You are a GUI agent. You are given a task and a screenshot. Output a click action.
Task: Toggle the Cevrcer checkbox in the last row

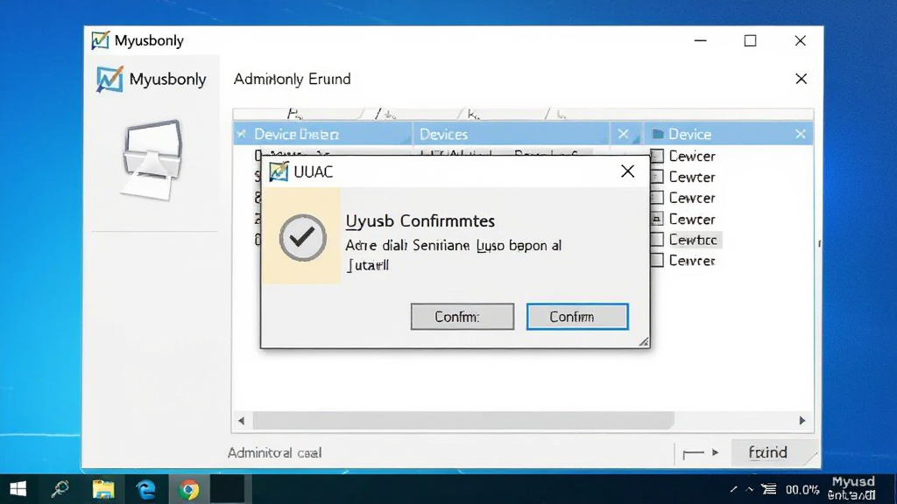tap(657, 261)
